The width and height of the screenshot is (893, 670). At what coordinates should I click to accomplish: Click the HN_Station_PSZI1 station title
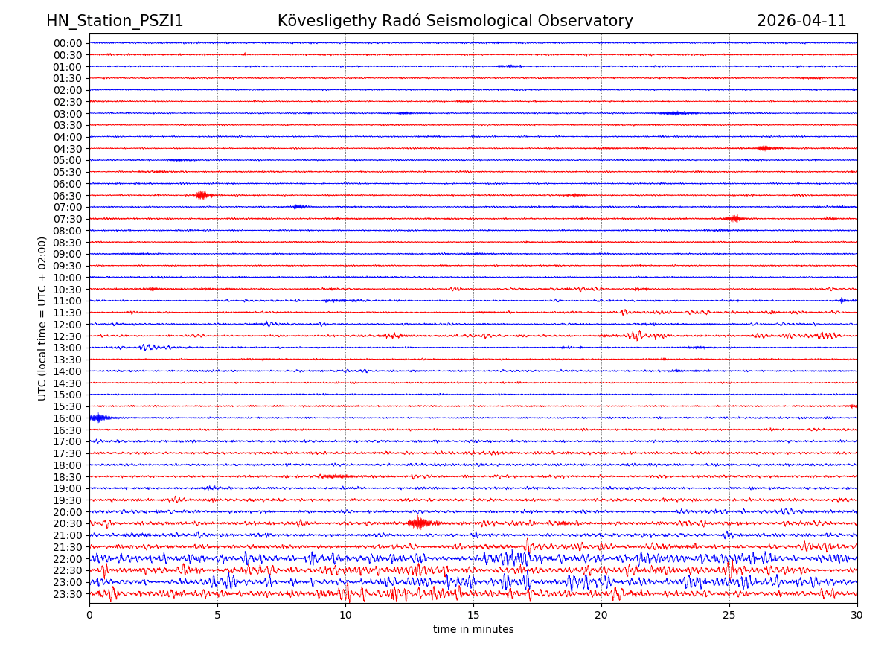tap(115, 21)
